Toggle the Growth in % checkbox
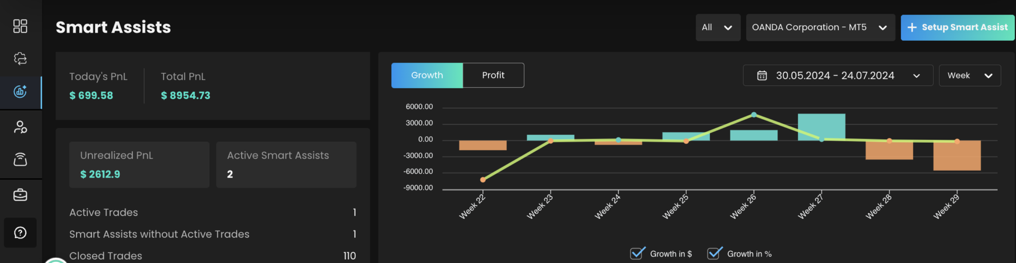This screenshot has height=263, width=1016. [714, 254]
